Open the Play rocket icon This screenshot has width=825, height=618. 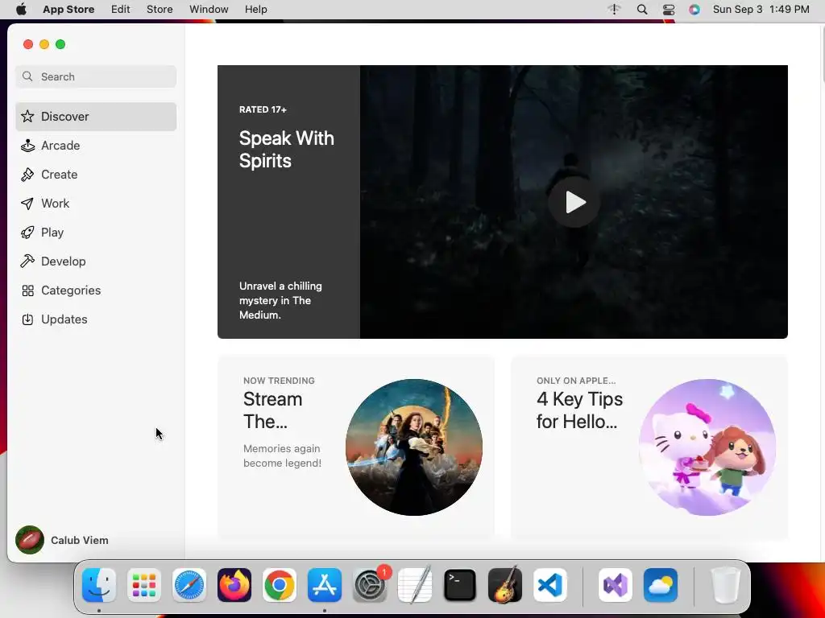click(27, 233)
